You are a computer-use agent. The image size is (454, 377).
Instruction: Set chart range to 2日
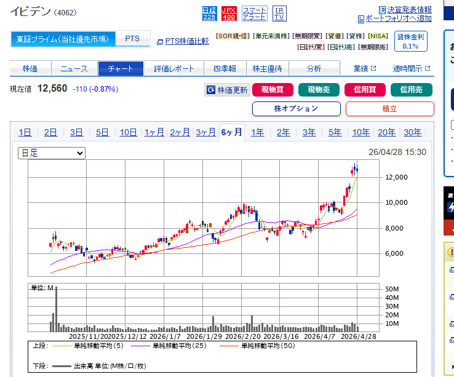click(x=50, y=133)
